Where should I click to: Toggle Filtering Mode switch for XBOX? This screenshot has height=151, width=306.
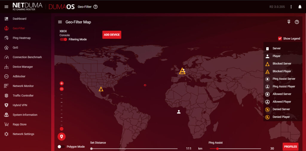[63, 39]
